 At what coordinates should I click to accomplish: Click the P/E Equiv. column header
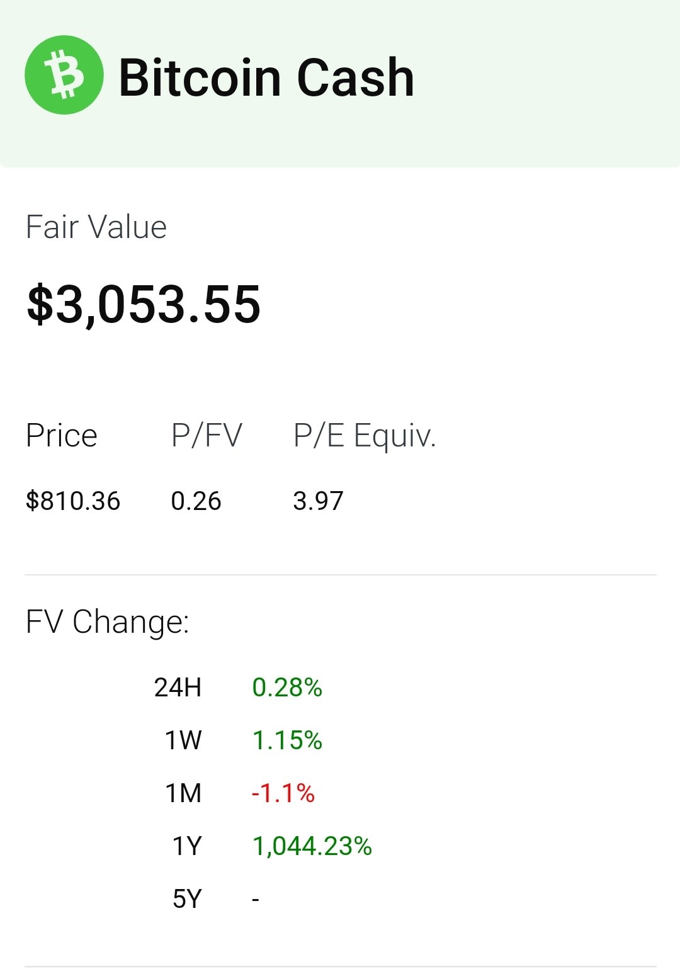(x=365, y=435)
